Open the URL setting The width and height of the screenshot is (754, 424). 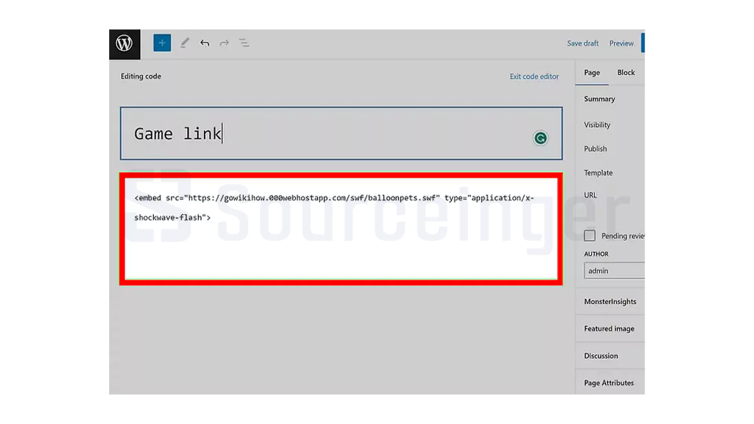click(x=590, y=195)
